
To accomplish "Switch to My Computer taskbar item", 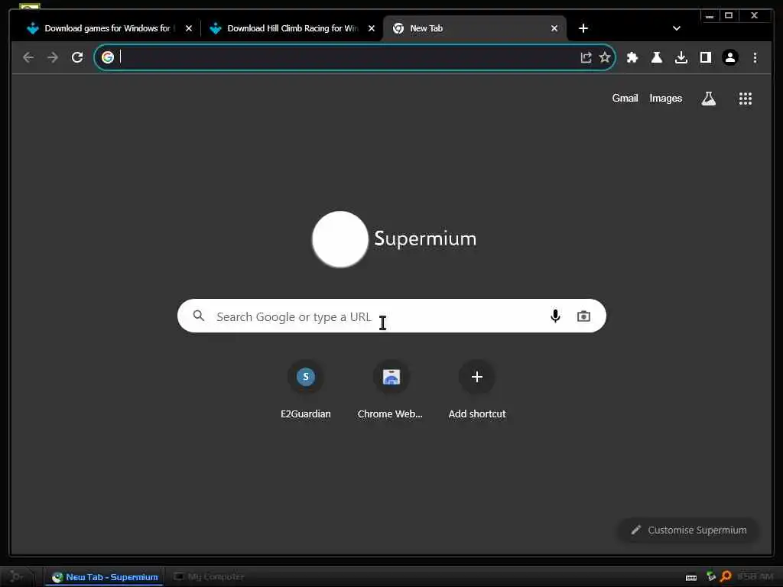I will [209, 577].
